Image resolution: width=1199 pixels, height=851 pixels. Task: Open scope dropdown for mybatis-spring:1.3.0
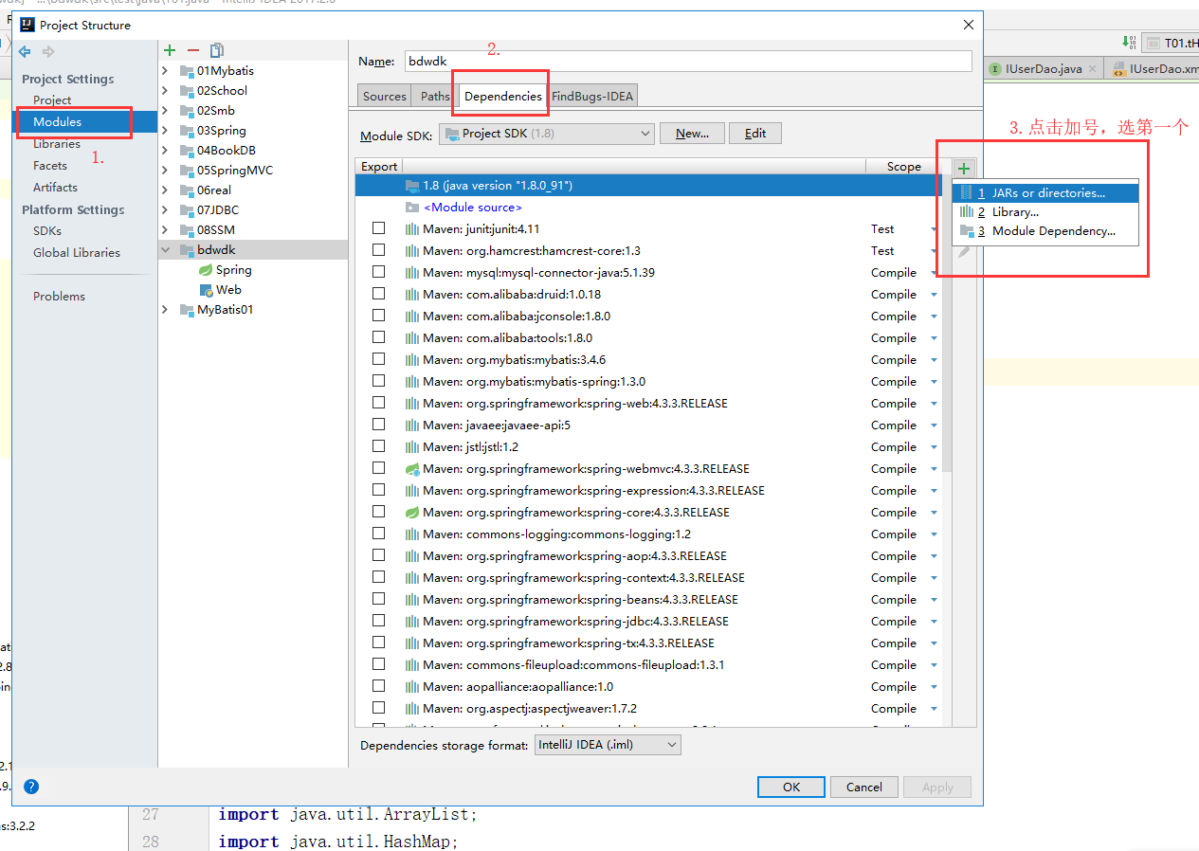[x=934, y=382]
